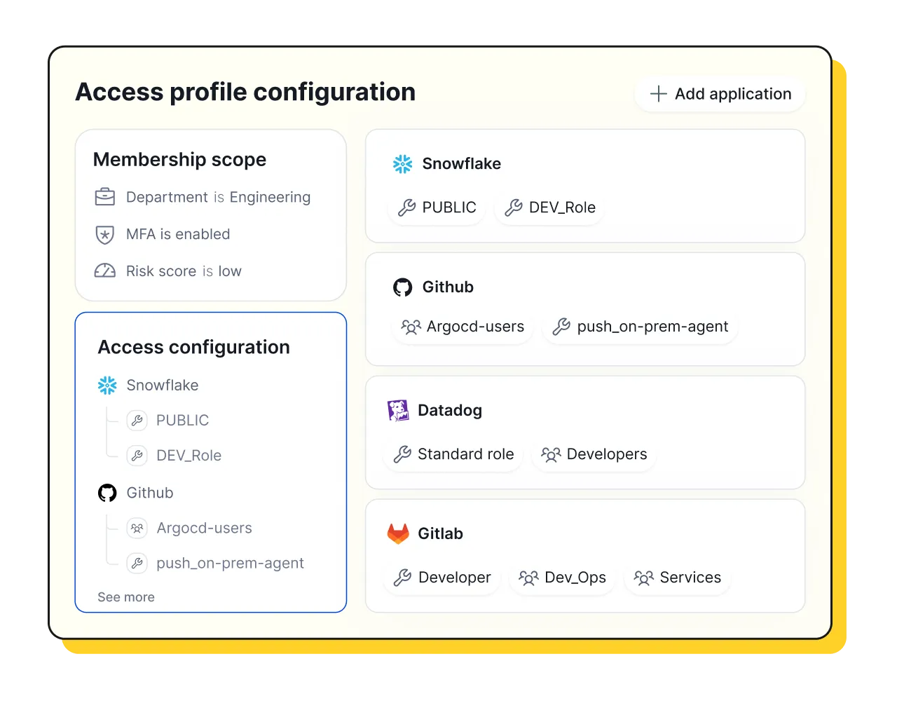
Task: Select the push_on_prem-agent chip under Github
Action: (638, 327)
